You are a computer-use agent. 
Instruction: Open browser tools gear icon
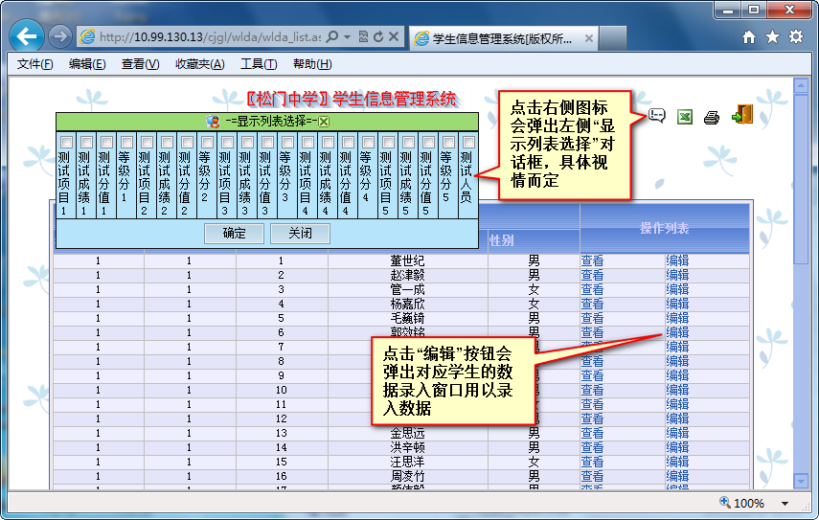pyautogui.click(x=795, y=37)
